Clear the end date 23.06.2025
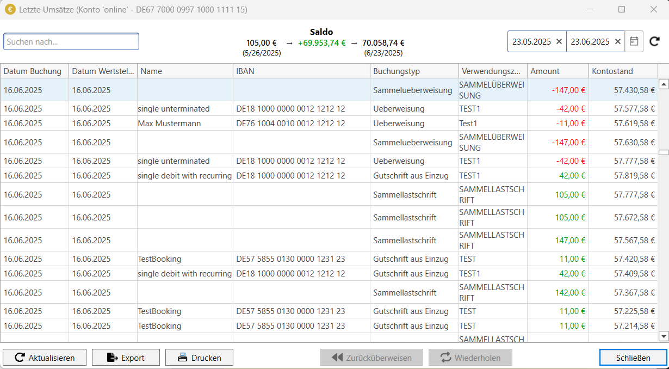669x369 pixels. pyautogui.click(x=617, y=41)
